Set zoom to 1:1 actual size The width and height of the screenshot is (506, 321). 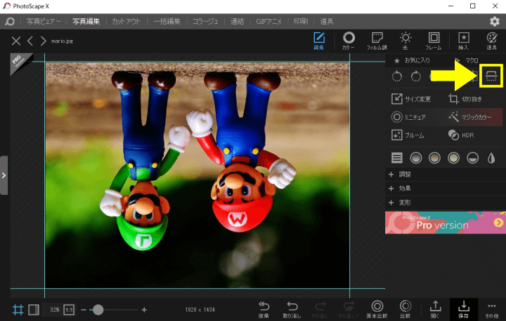(x=69, y=310)
